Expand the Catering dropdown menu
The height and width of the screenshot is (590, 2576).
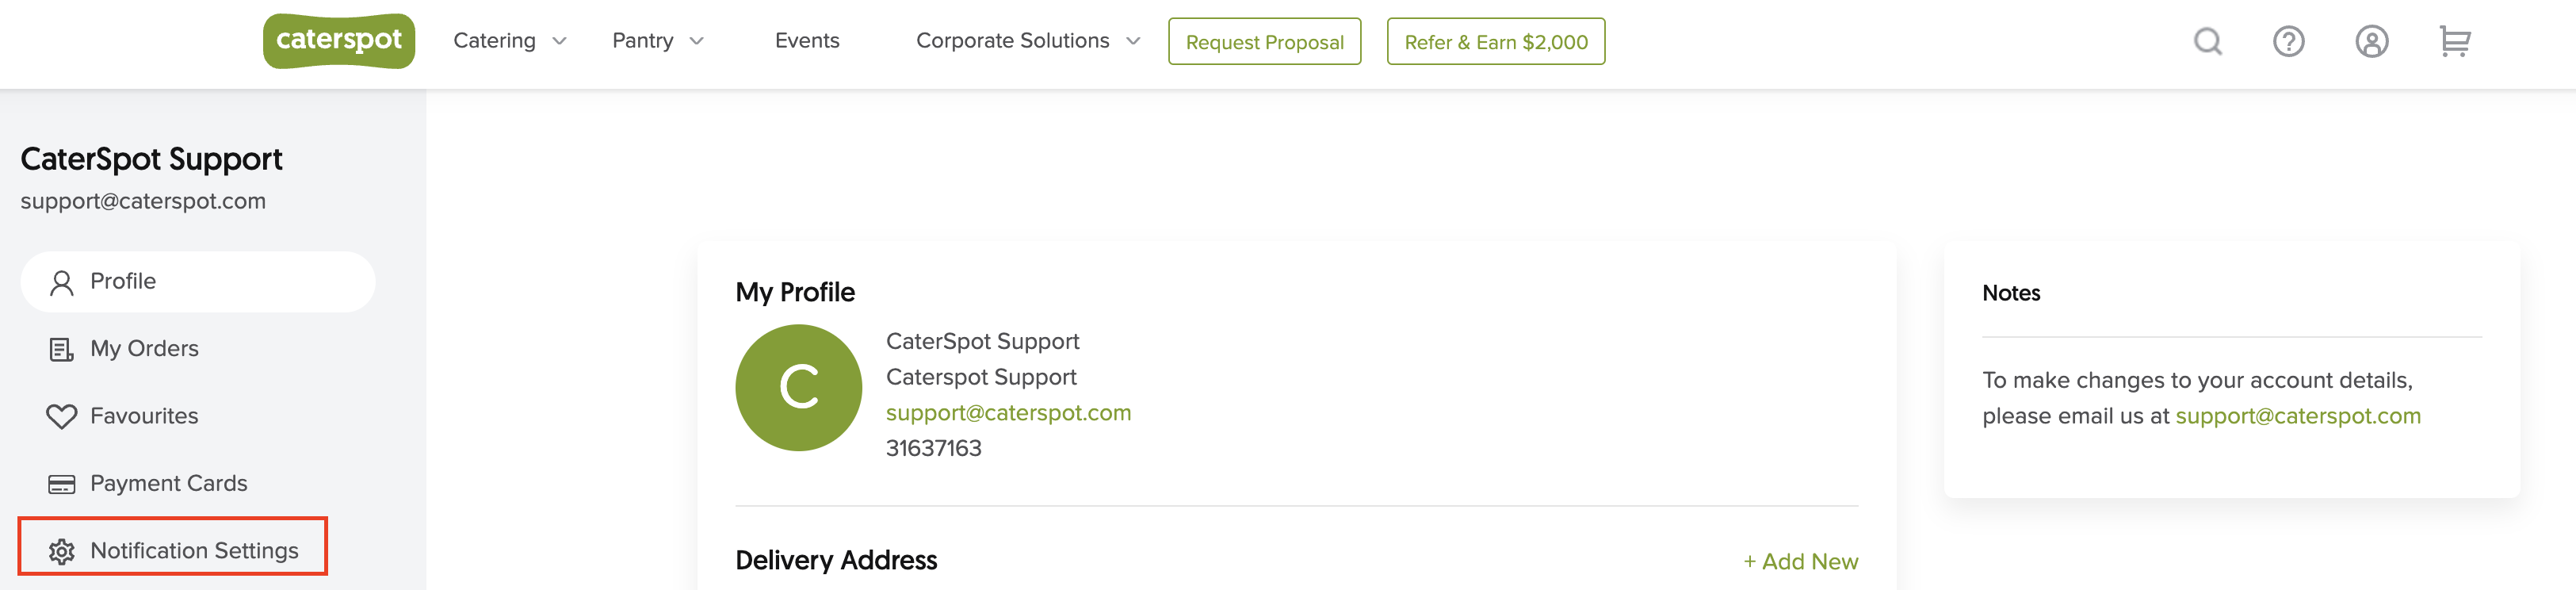coord(510,41)
